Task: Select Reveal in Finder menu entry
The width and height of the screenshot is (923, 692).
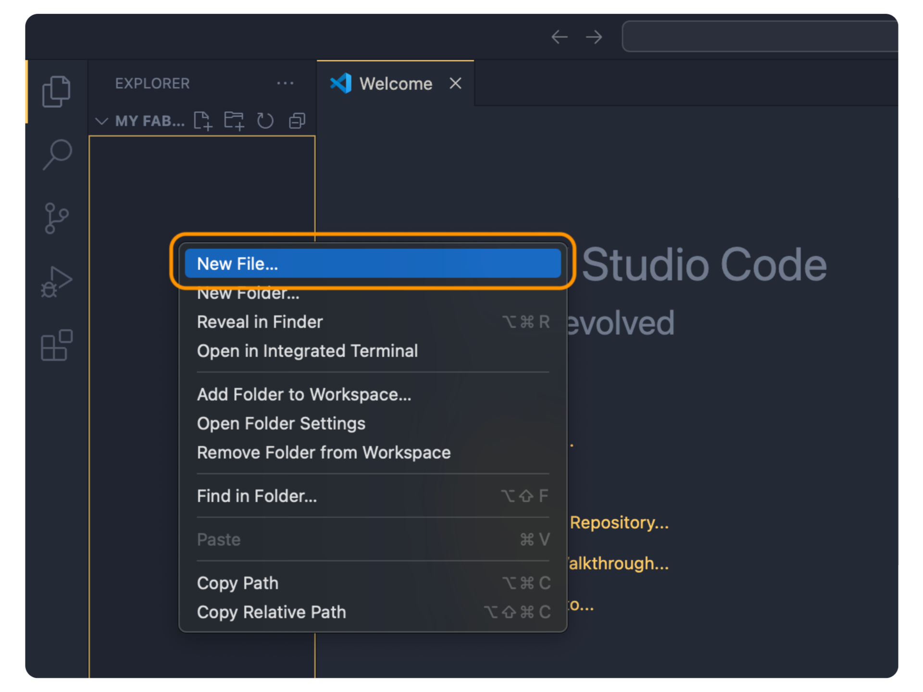Action: 373,321
